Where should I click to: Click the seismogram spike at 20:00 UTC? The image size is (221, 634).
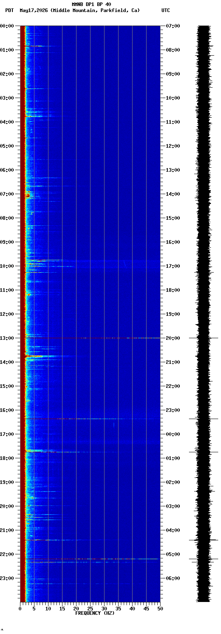coord(204,338)
